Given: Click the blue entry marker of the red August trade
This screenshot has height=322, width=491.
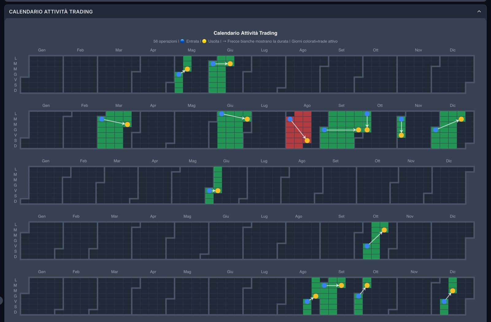Looking at the screenshot, I should coord(290,119).
